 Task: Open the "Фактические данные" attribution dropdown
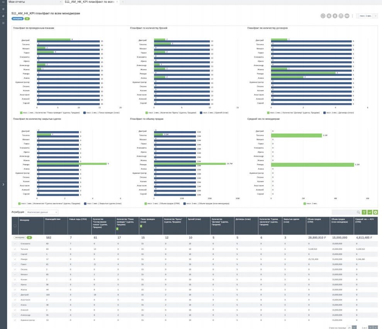[x=42, y=212]
